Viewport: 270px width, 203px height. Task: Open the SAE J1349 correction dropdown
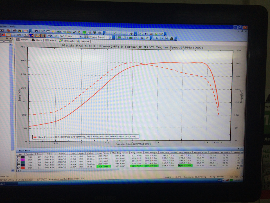[x=81, y=37]
